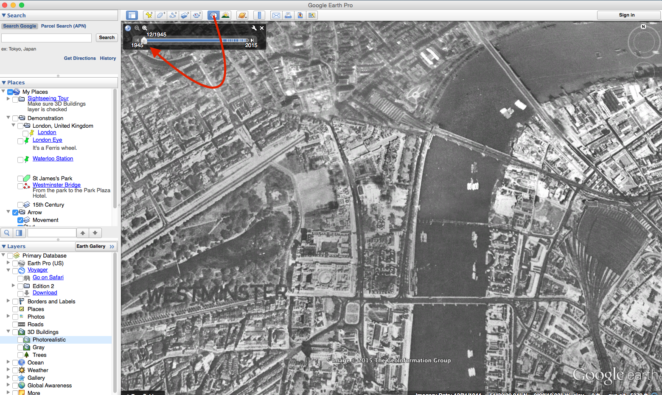The height and width of the screenshot is (395, 662).
Task: Click the Sign in button
Action: [x=628, y=15]
